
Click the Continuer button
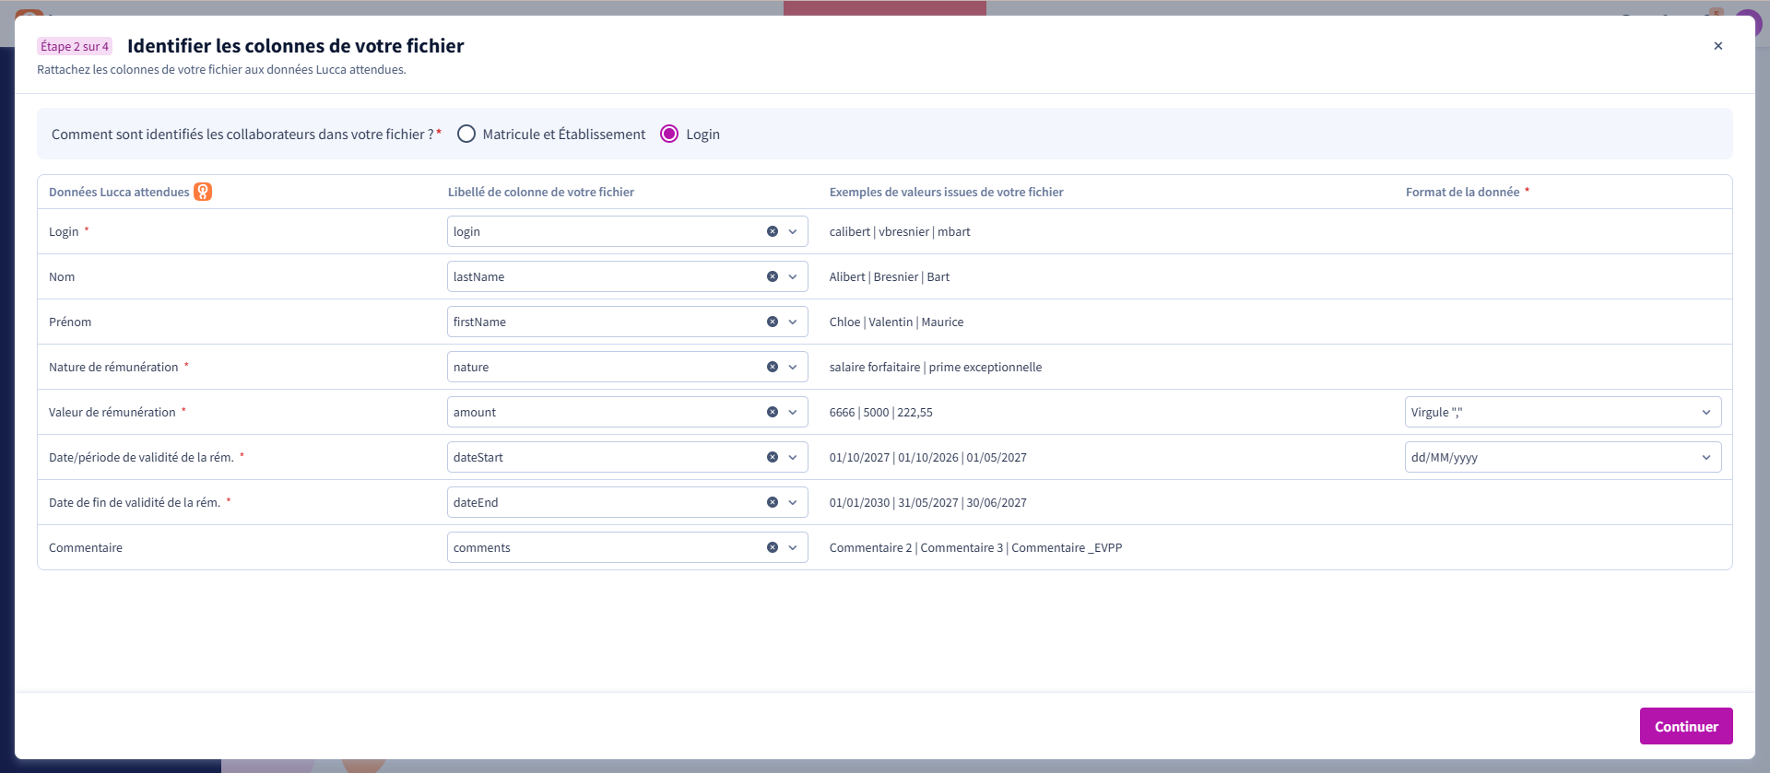(x=1686, y=726)
